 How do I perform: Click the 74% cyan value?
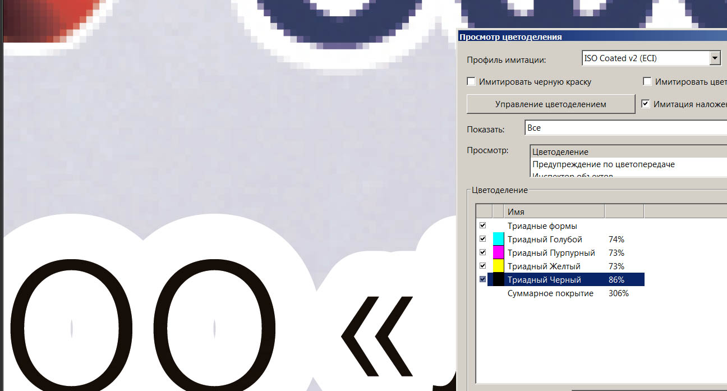coord(616,240)
